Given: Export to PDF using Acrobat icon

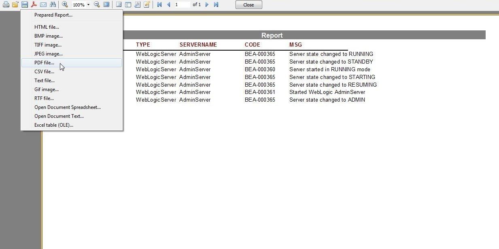Looking at the screenshot, I should pos(34,5).
